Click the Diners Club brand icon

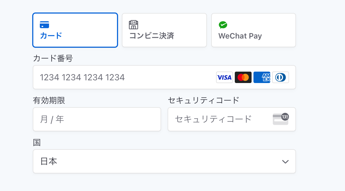pyautogui.click(x=280, y=77)
